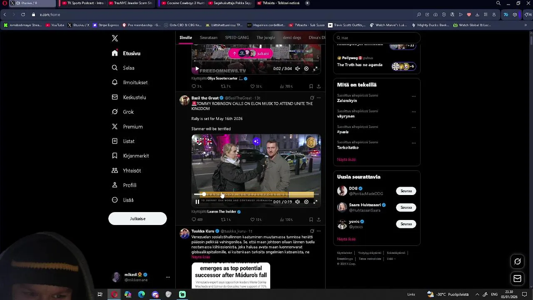Image resolution: width=533 pixels, height=300 pixels.
Task: Open account menu for mikedi
Action: coord(168,277)
